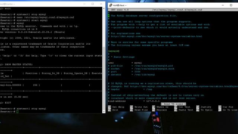Click the position value '156' in master status
Screen dimensions: 238x134
pos(35,85)
